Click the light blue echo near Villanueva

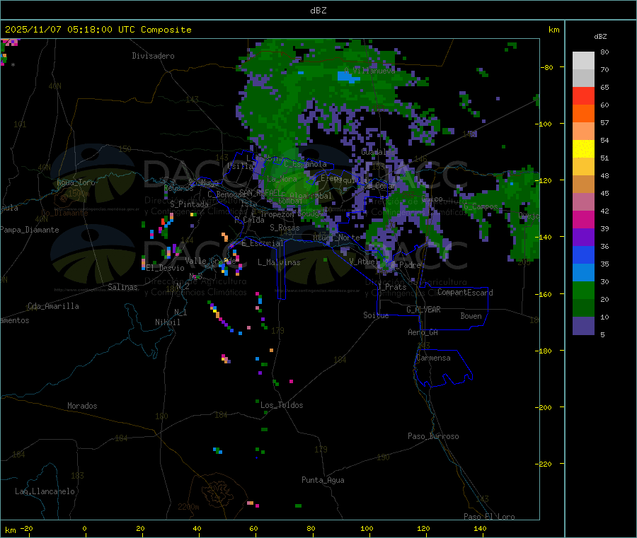348,76
